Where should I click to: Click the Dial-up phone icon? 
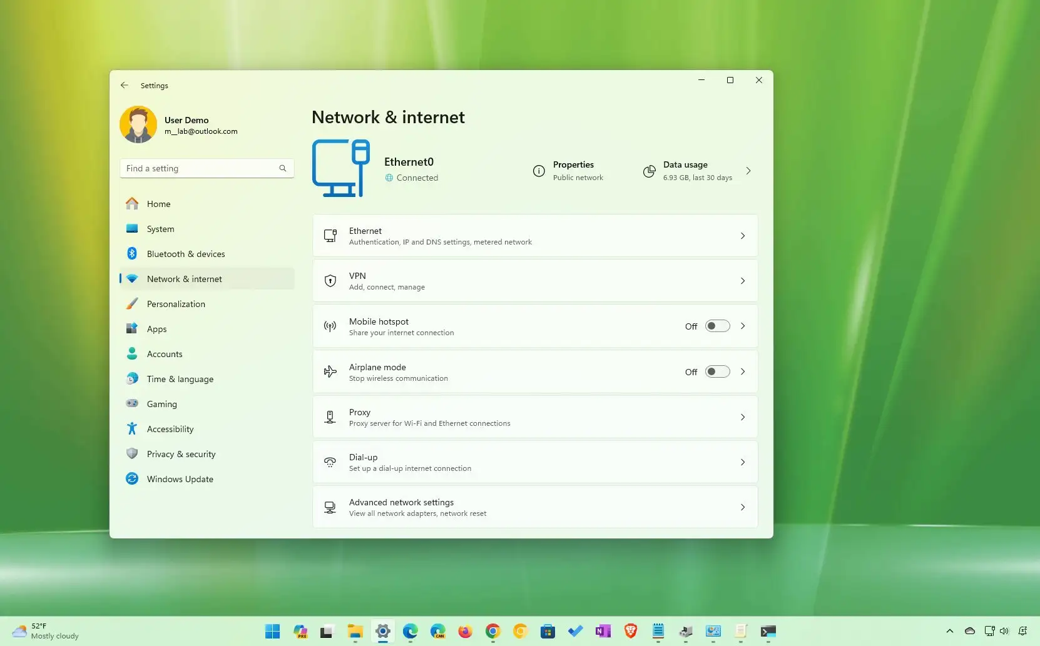click(330, 462)
